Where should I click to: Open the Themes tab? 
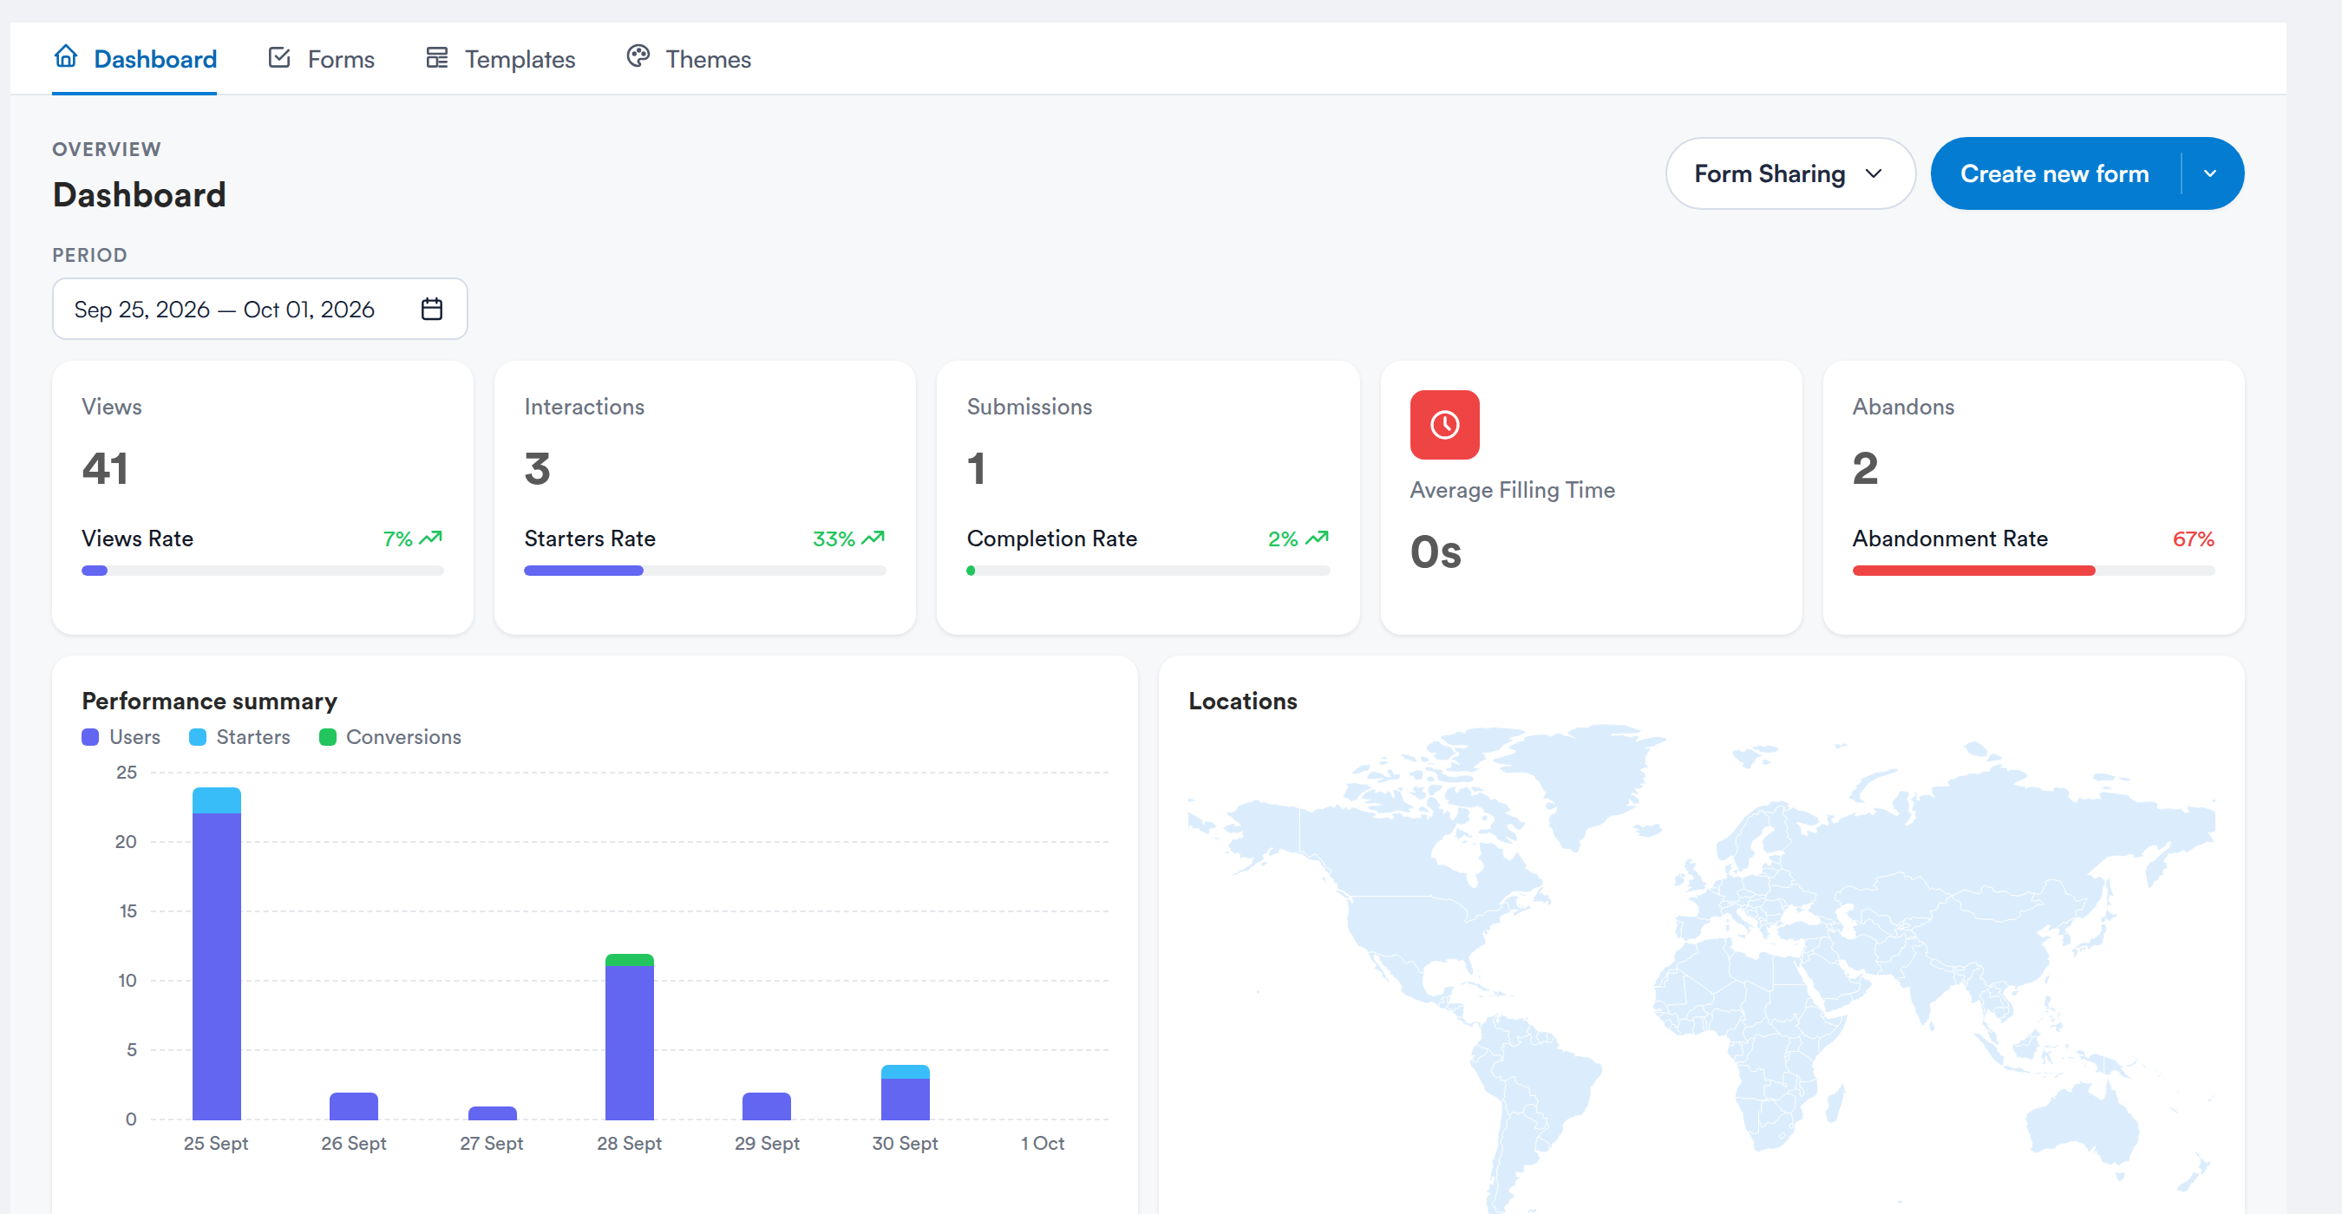click(688, 59)
